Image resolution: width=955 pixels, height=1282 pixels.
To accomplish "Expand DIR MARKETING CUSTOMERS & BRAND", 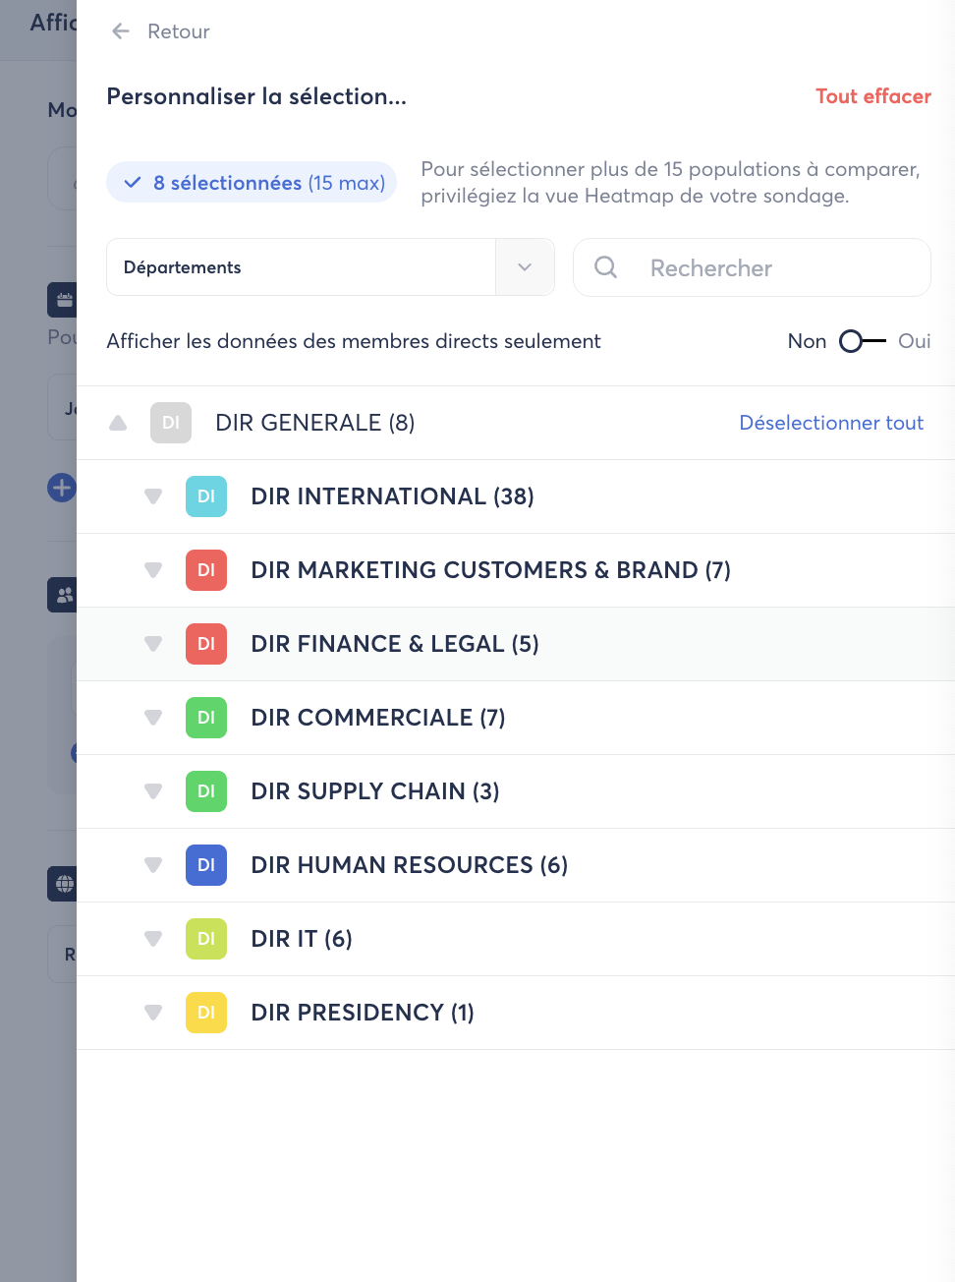I will 153,570.
